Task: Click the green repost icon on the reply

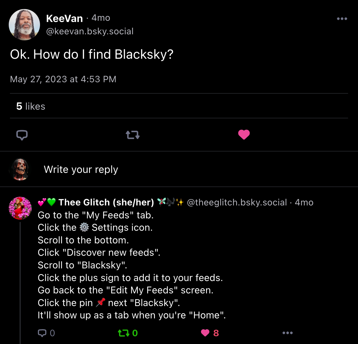Action: pyautogui.click(x=124, y=333)
